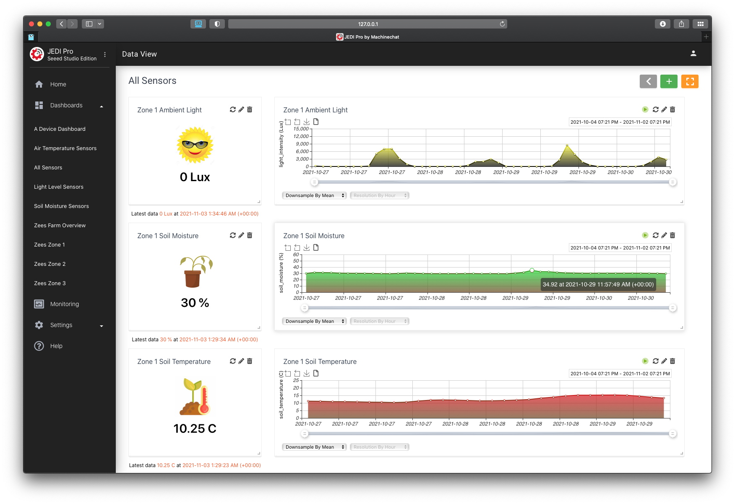735x504 pixels.
Task: Add a new dashboard widget
Action: click(669, 81)
